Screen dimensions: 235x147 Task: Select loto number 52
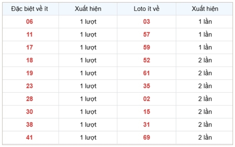tap(146, 60)
